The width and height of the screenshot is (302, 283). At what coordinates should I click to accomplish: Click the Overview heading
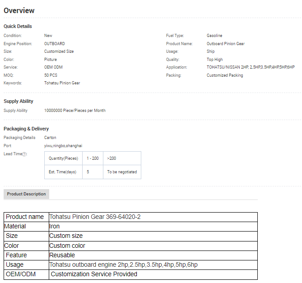pos(19,10)
